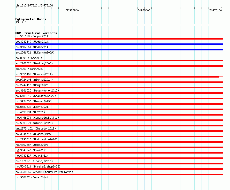This screenshot has width=230, height=190.
Task: Click the 50977900 ruler tick label
Action: pyautogui.click(x=72, y=10)
